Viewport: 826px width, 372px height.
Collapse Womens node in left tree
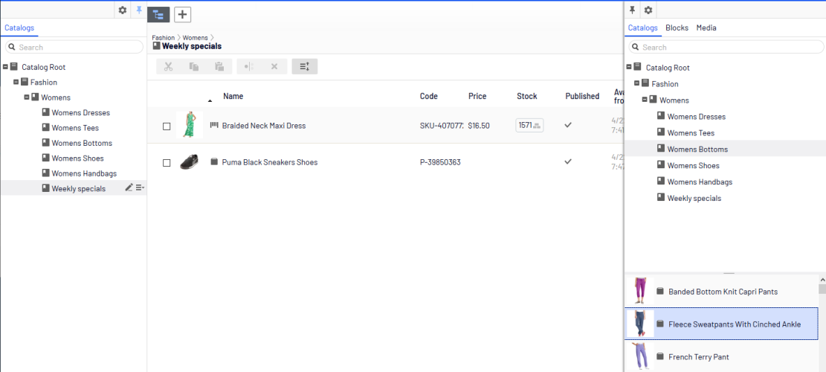click(26, 97)
